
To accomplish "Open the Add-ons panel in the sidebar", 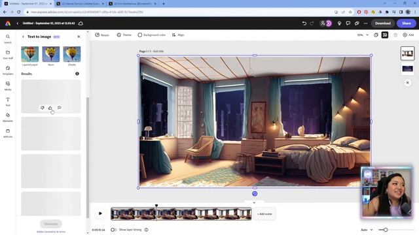I will [x=8, y=133].
